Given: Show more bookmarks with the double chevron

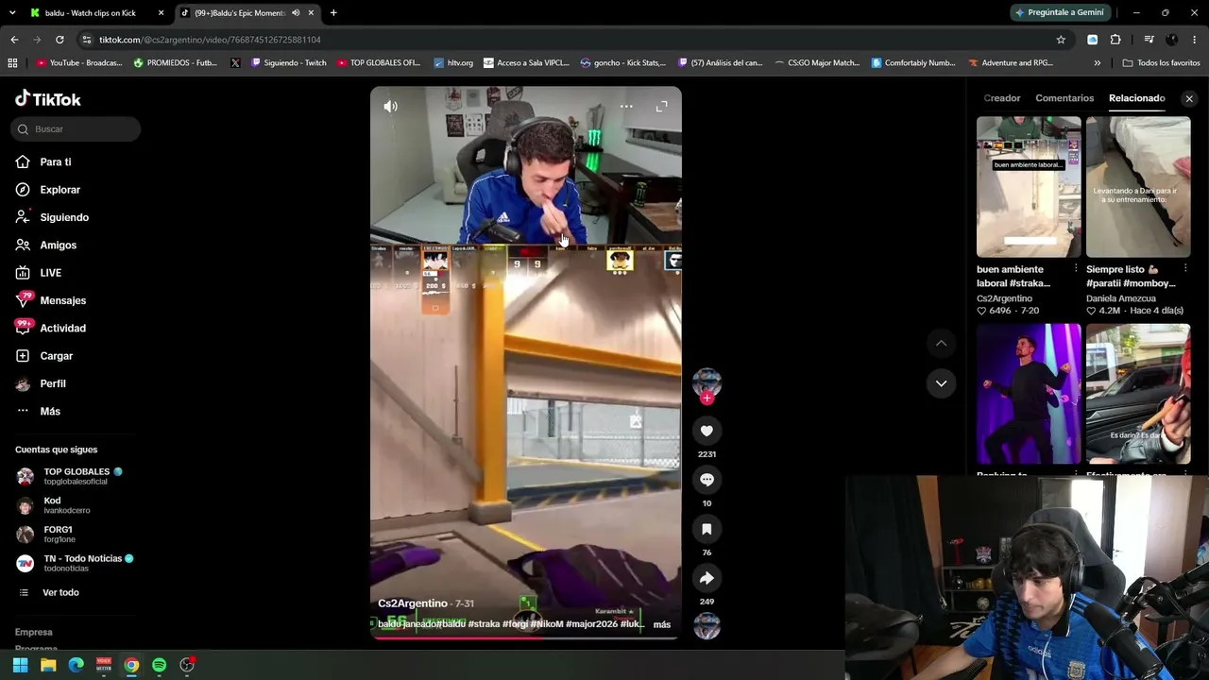Looking at the screenshot, I should 1097,63.
